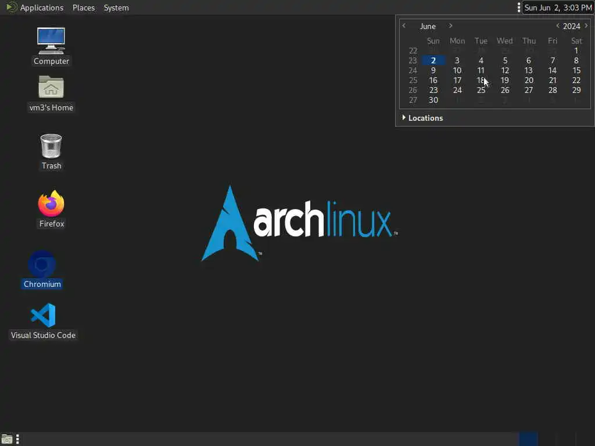The width and height of the screenshot is (595, 446).
Task: Click the panel handle left of the clock
Action: pos(519,8)
